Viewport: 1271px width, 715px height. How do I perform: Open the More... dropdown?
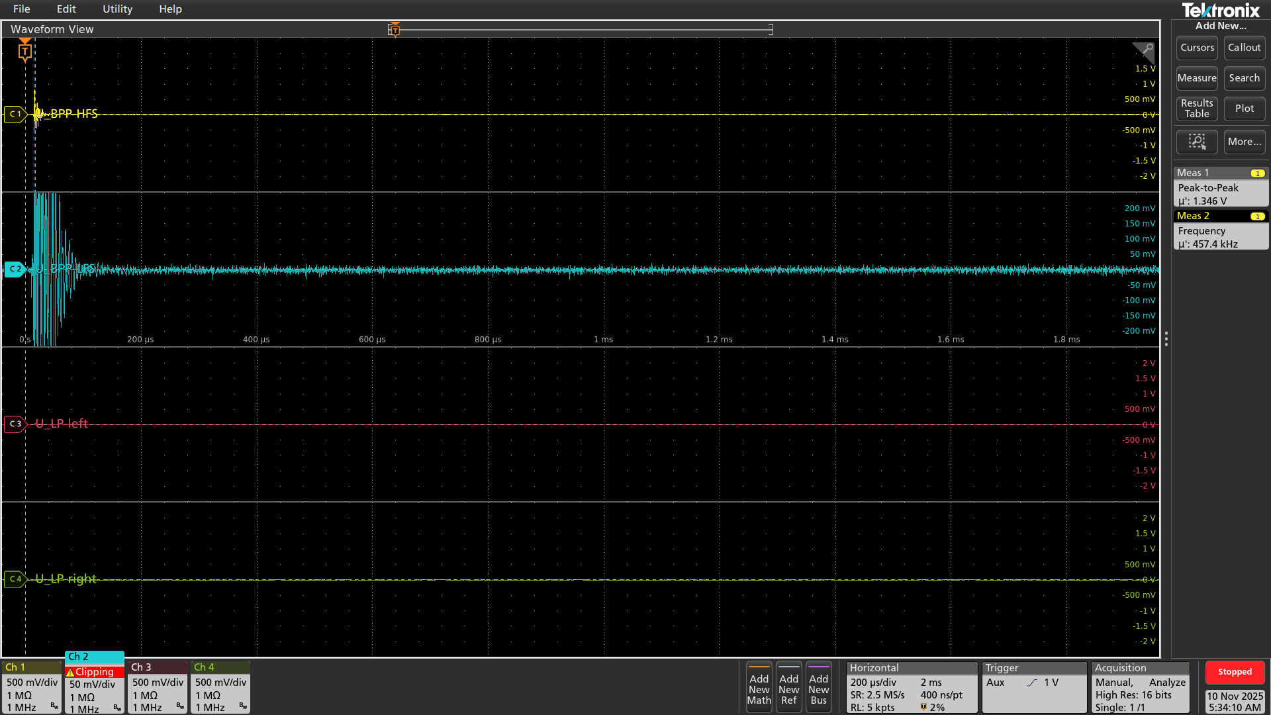click(x=1244, y=141)
